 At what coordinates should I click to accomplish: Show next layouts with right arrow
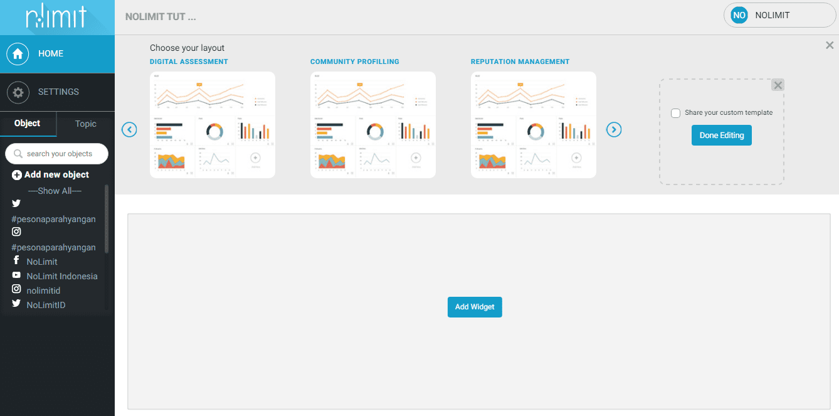(614, 130)
